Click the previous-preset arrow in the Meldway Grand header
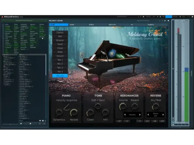 point(160,21)
